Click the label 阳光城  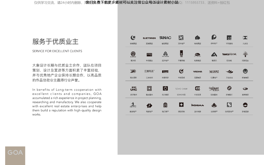tap(229, 60)
